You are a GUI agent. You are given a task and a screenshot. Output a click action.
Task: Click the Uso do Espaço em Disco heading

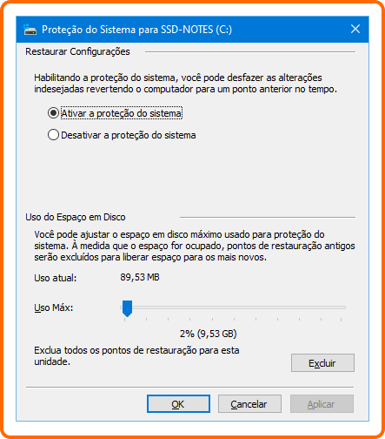tap(76, 217)
